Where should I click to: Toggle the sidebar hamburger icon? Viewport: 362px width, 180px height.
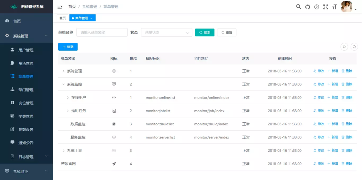coord(60,7)
